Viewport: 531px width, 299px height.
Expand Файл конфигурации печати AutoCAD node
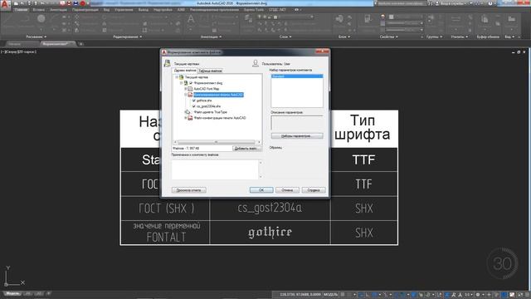pyautogui.click(x=186, y=118)
